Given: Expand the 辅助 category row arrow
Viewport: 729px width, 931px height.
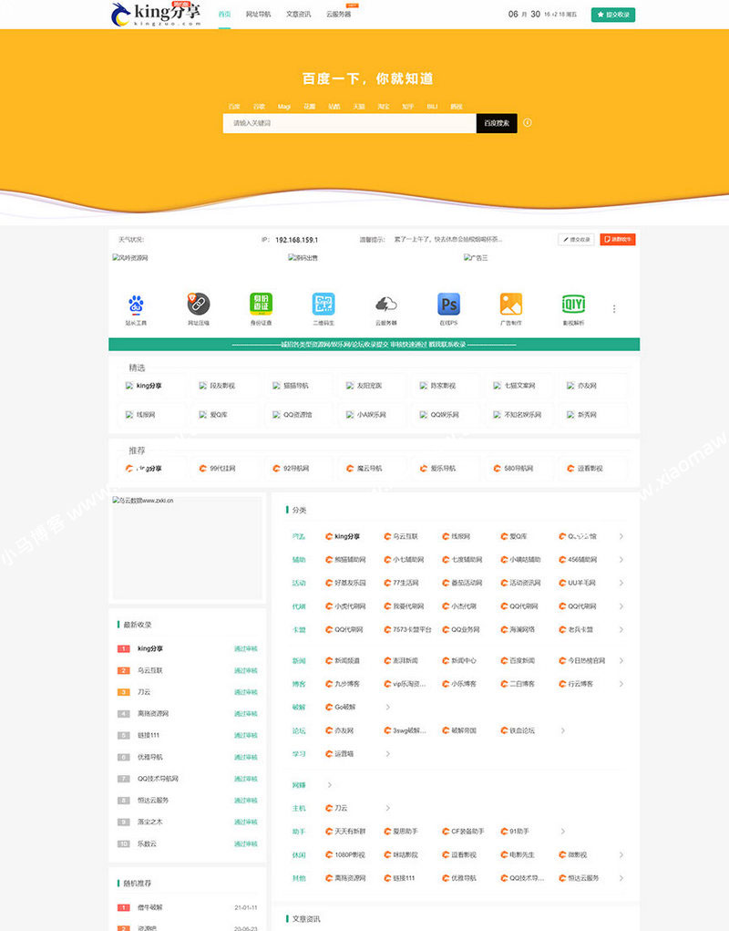Looking at the screenshot, I should pyautogui.click(x=621, y=560).
